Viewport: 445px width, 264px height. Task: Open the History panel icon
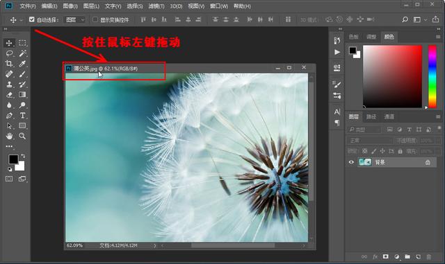(337, 41)
